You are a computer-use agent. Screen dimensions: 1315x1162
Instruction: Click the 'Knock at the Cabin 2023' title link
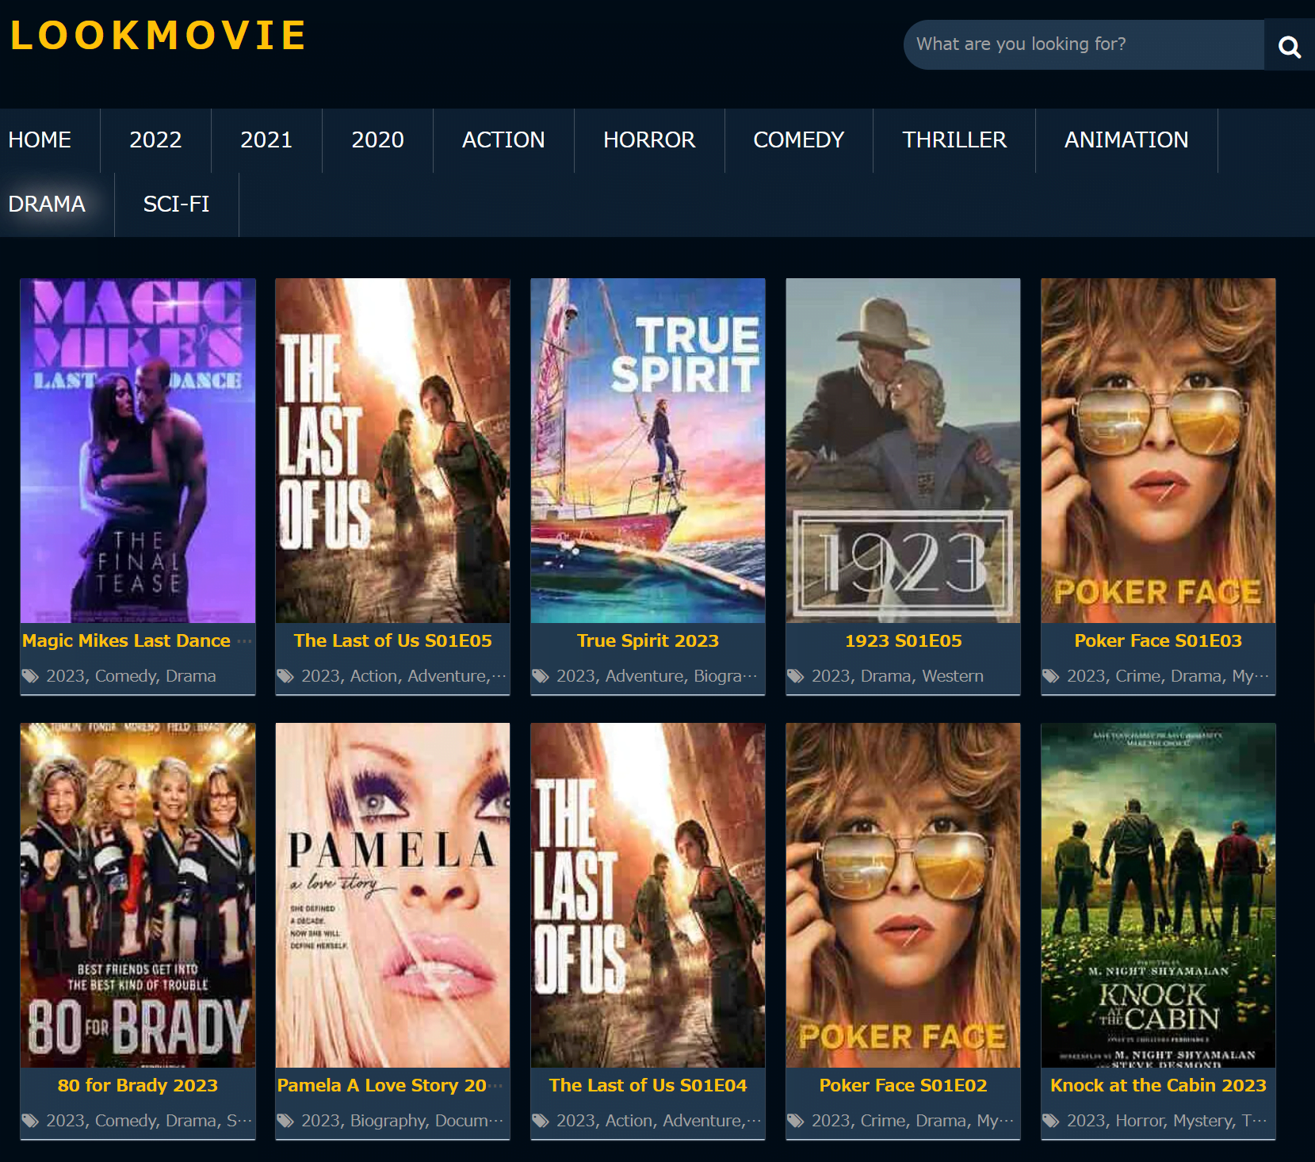(x=1158, y=1085)
